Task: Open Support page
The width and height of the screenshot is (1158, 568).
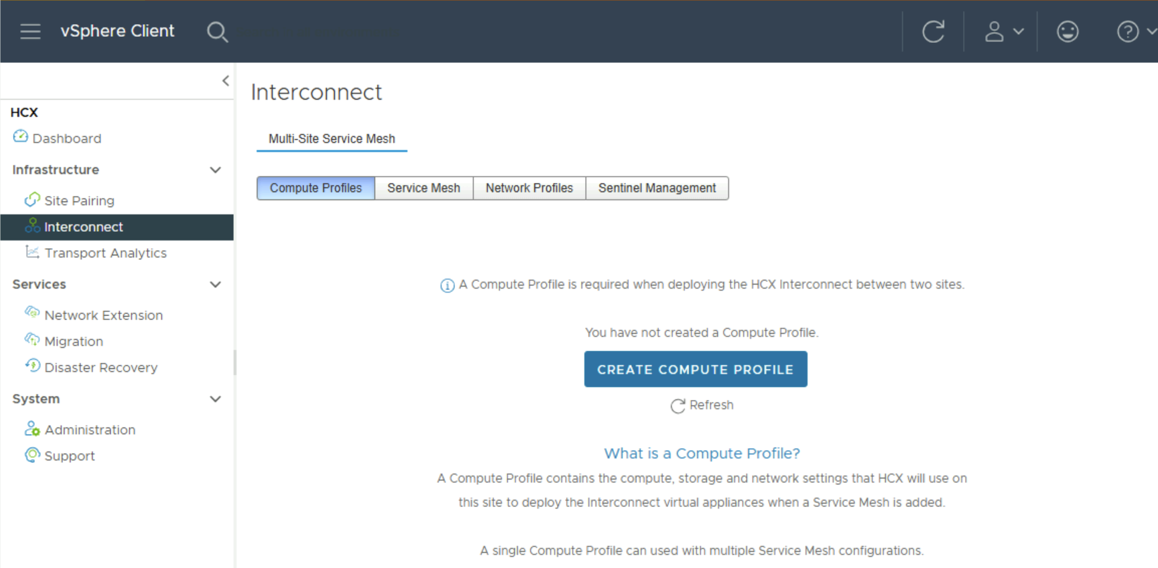Action: tap(70, 456)
